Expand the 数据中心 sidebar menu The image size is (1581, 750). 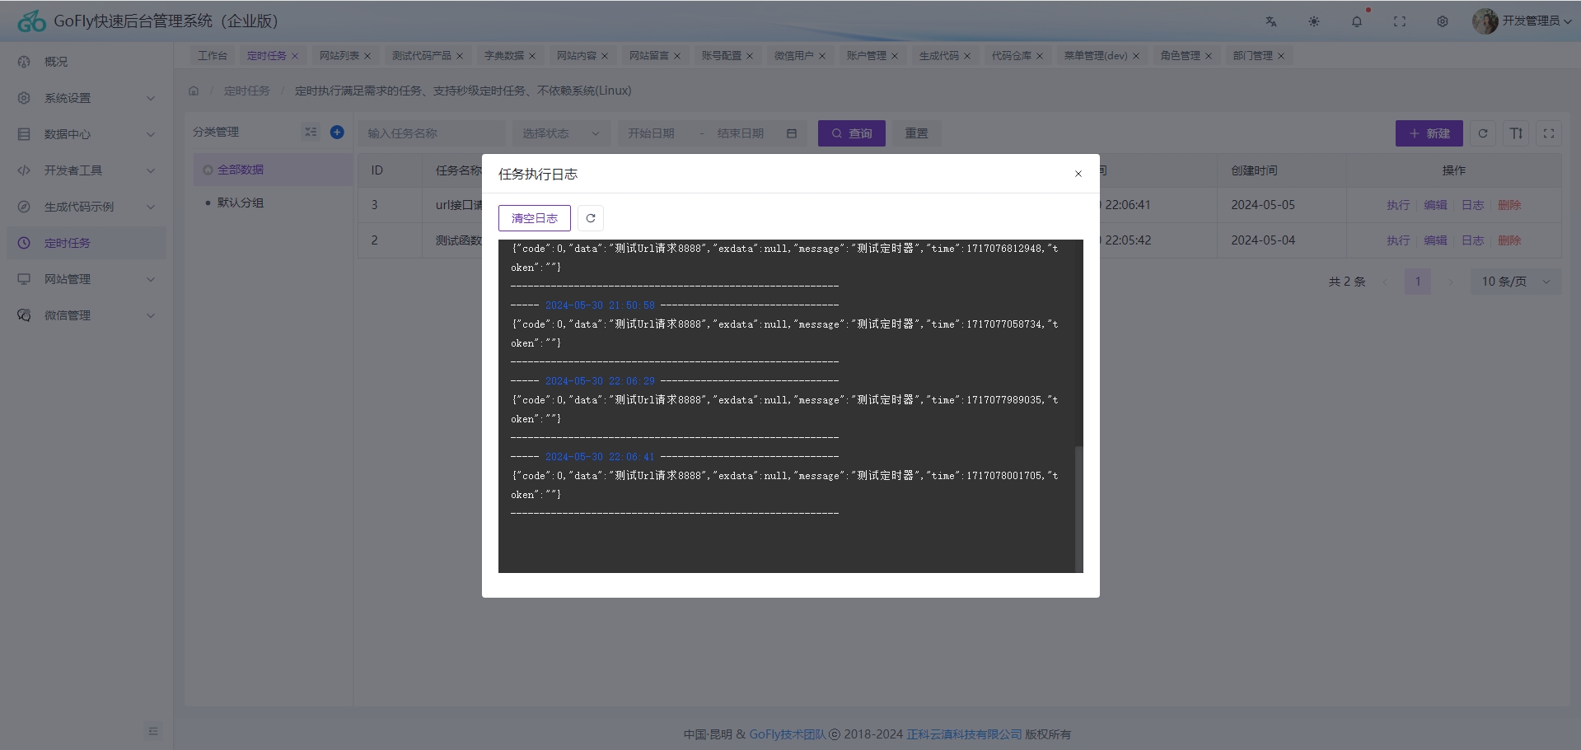[87, 134]
